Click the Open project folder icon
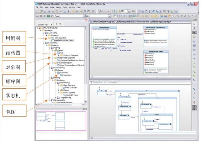The height and width of the screenshot is (143, 203). pyautogui.click(x=41, y=11)
